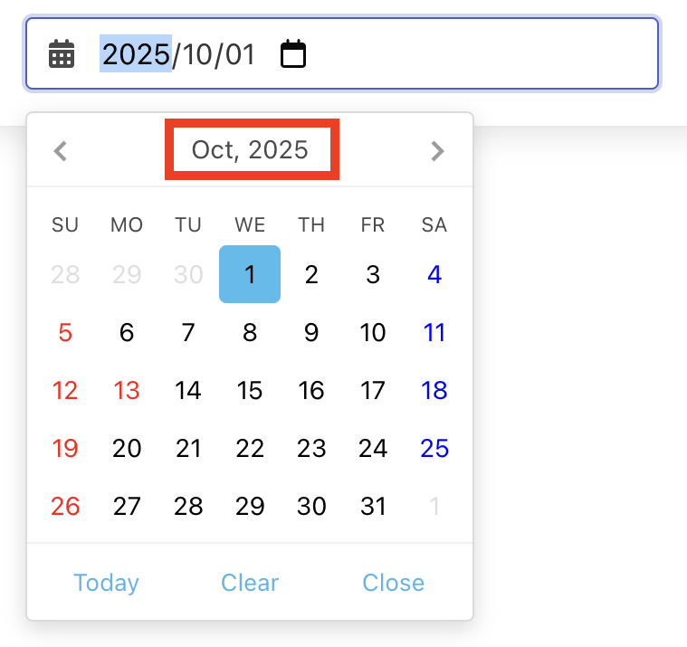
Task: Pick October 15 in the calendar
Action: coord(250,390)
